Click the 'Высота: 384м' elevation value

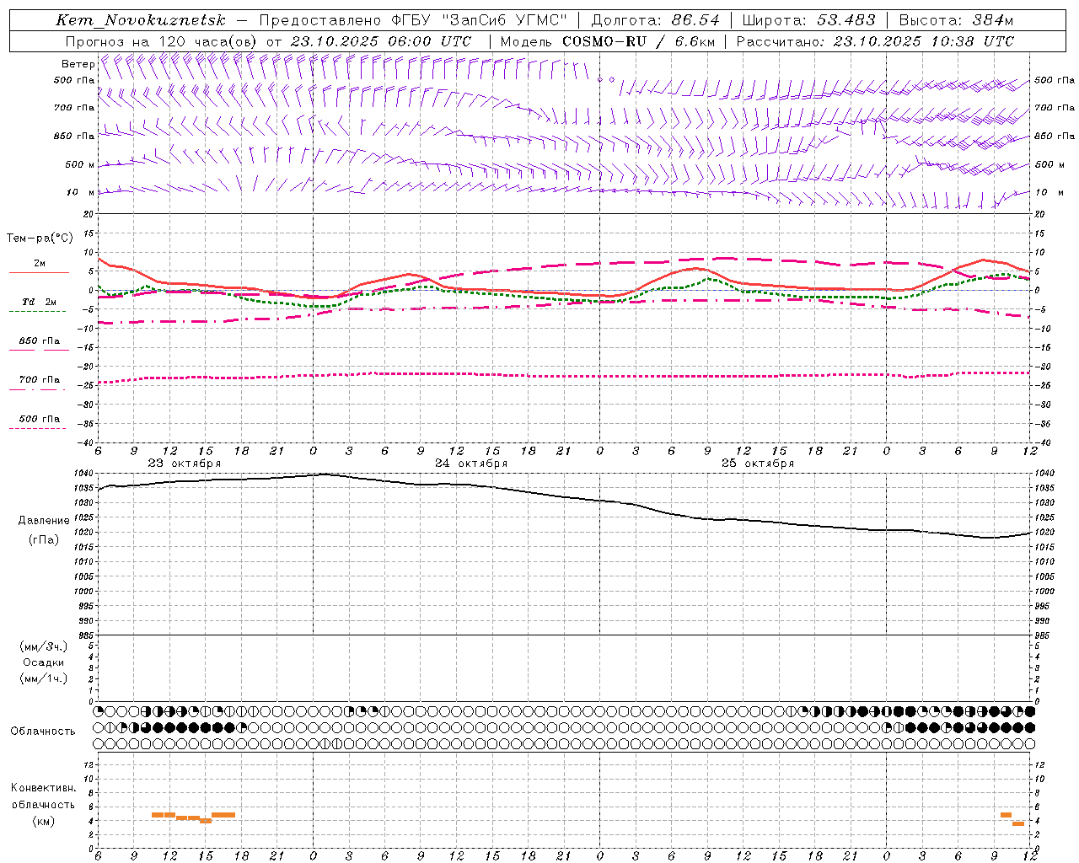[956, 20]
